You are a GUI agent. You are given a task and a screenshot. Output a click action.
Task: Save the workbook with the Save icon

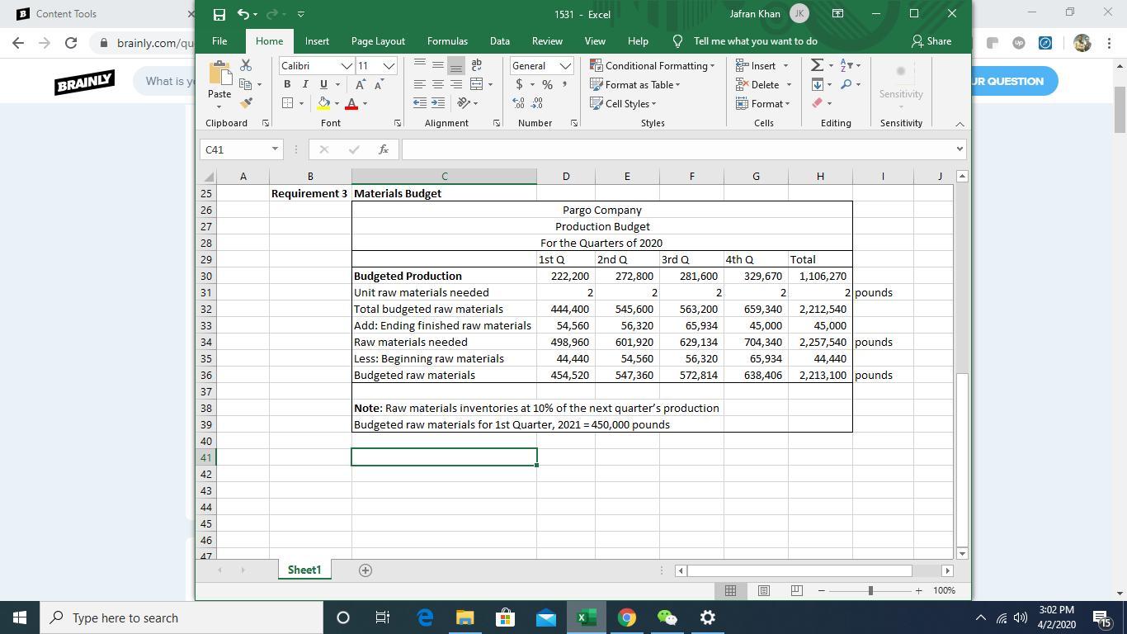[219, 14]
